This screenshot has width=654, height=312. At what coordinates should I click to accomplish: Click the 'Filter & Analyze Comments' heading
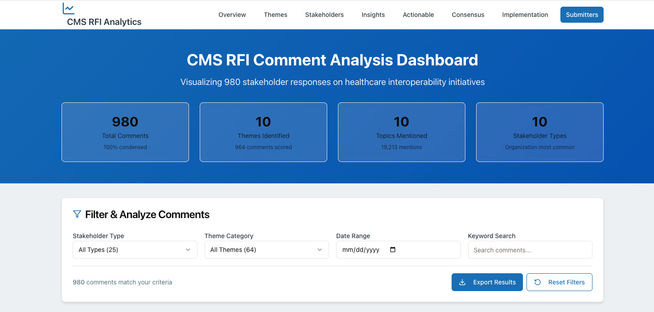(147, 215)
